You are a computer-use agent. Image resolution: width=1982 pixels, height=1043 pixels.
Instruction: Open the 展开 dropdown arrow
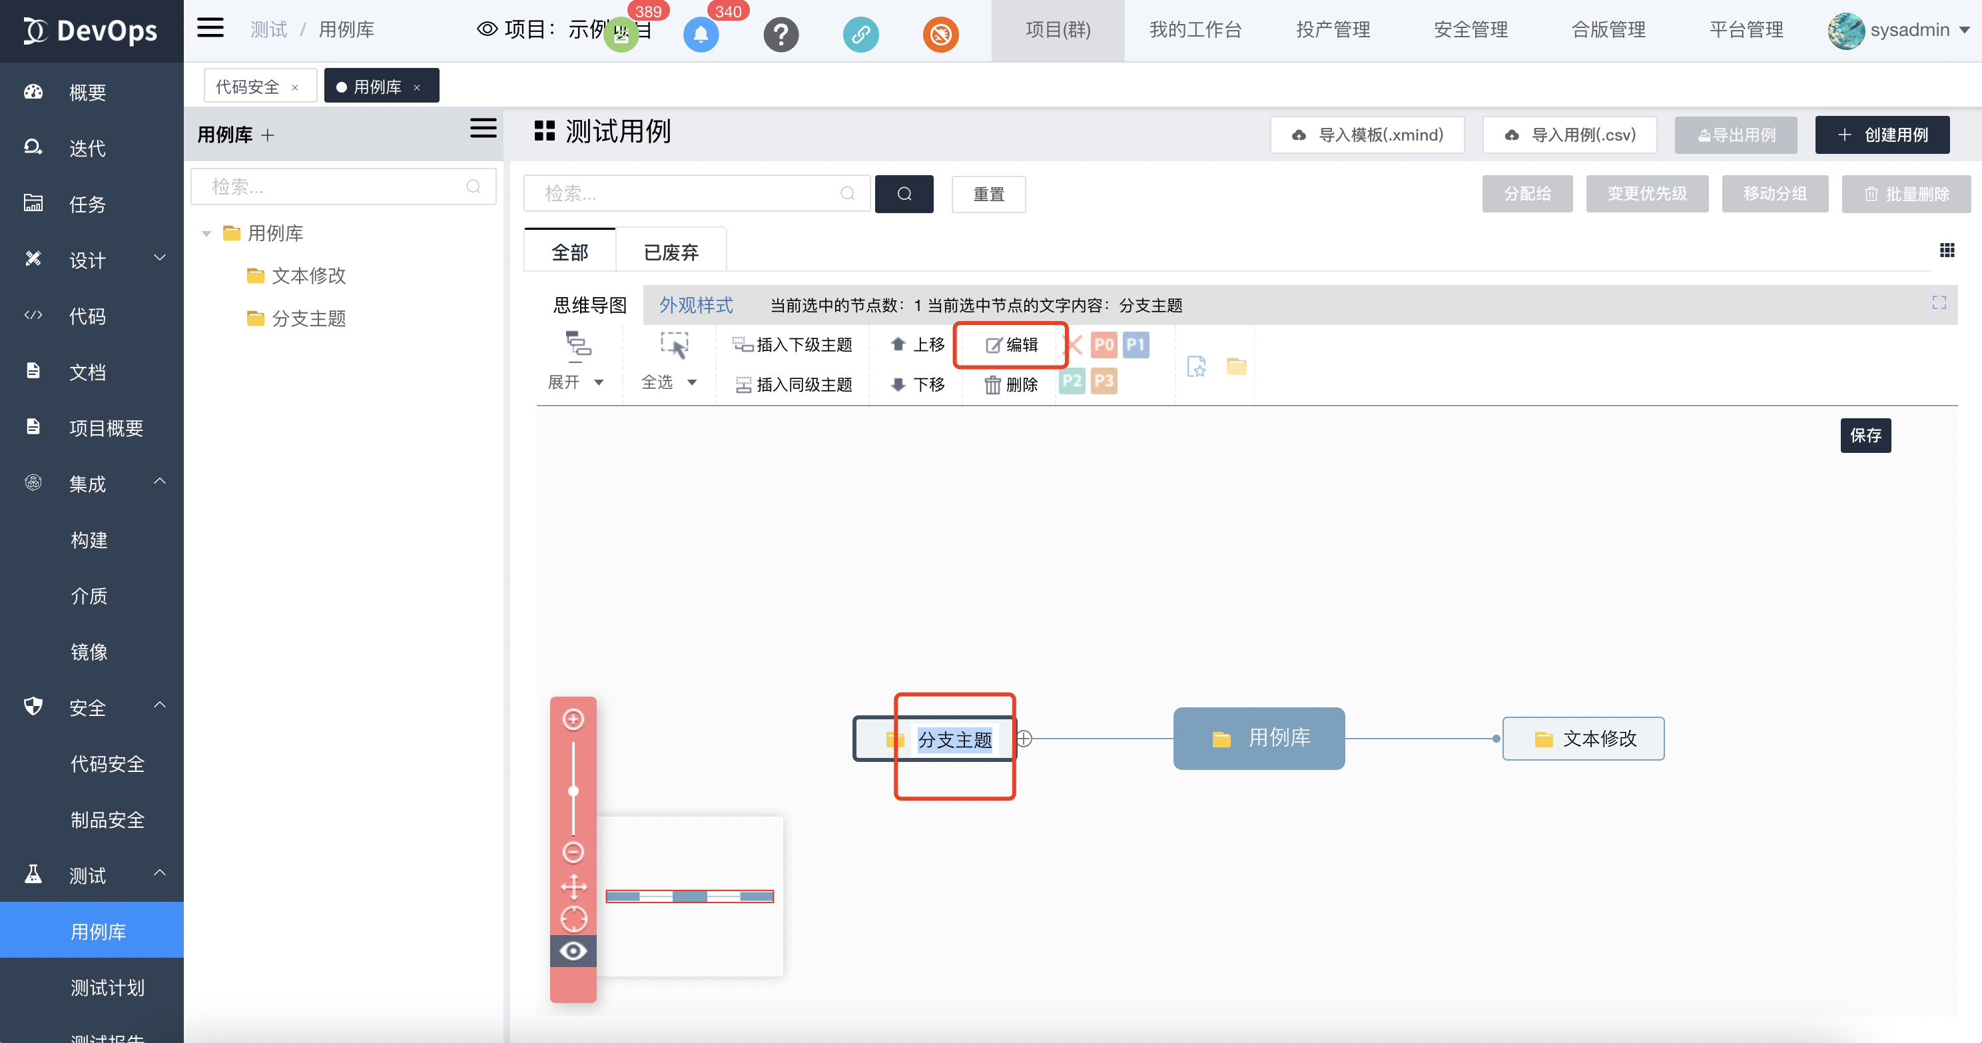point(599,382)
